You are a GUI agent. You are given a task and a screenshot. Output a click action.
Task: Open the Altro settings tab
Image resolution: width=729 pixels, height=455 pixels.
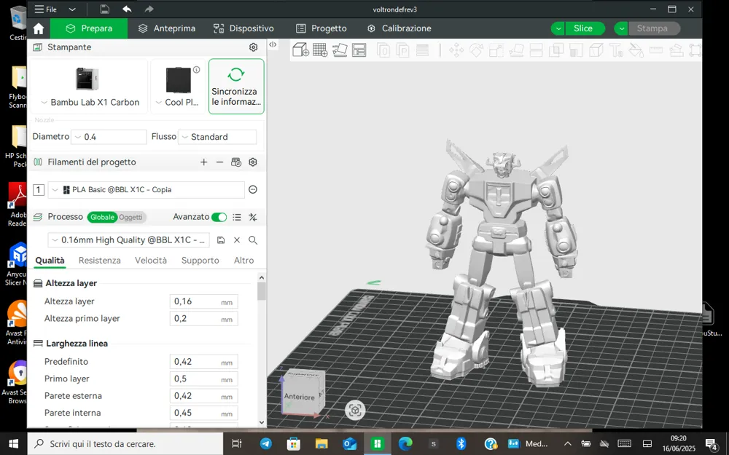(x=243, y=261)
